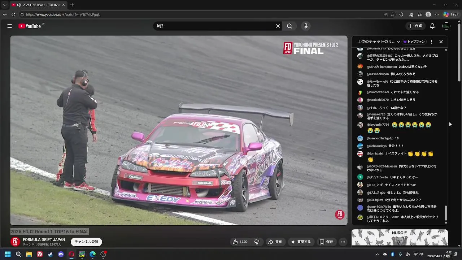The width and height of the screenshot is (462, 260).
Task: Open Steam from the taskbar
Action: [50, 254]
